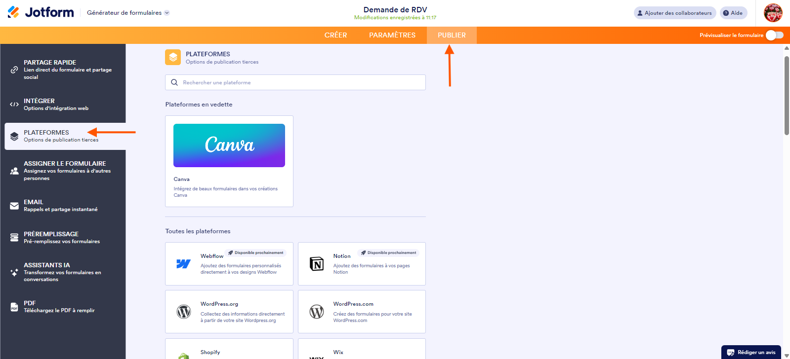790x359 pixels.
Task: Click the Rechercher une plateforme search field
Action: 295,82
